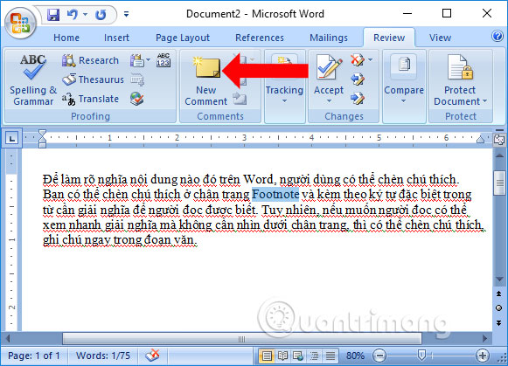Open Word Count from Words: 1/75
The width and height of the screenshot is (508, 366).
[103, 356]
